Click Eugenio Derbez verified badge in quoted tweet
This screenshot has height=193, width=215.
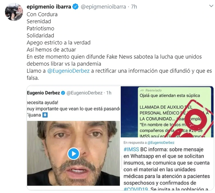tap(63, 93)
